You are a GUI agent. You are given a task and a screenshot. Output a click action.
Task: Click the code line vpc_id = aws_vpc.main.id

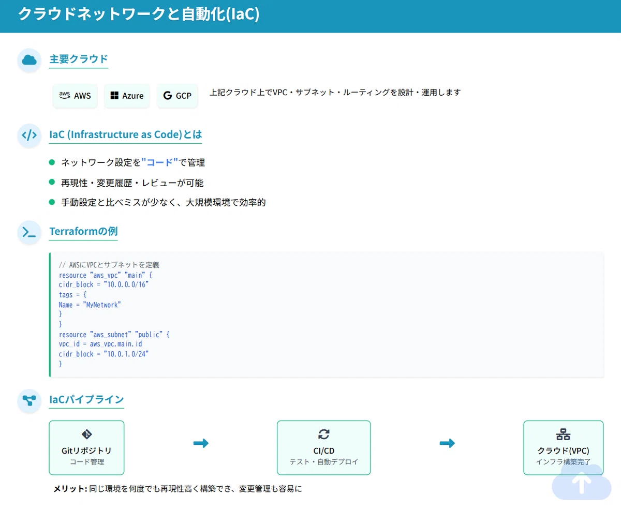[x=100, y=344]
